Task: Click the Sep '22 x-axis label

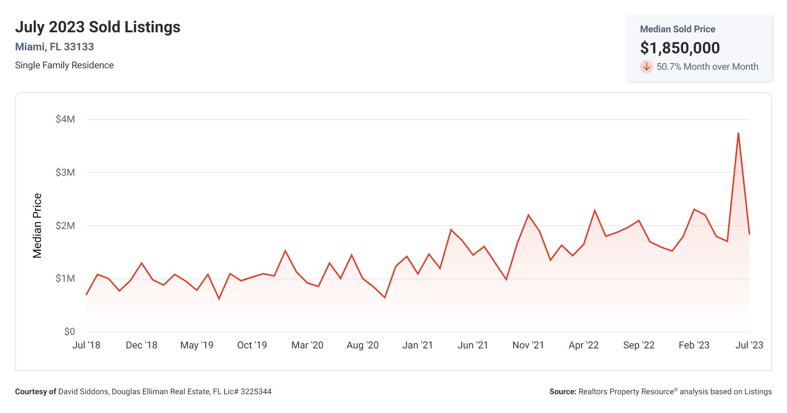Action: coord(639,345)
